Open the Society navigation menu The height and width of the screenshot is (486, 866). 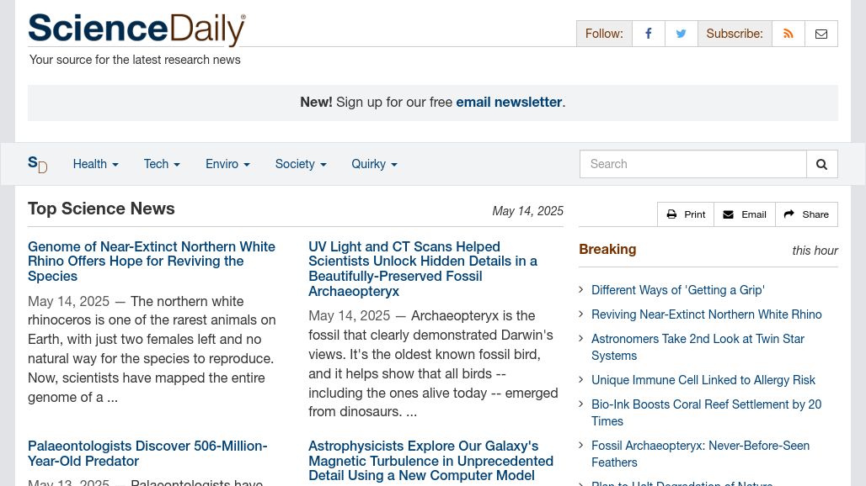tap(301, 164)
